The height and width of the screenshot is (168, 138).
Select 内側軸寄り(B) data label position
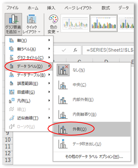point(92,114)
